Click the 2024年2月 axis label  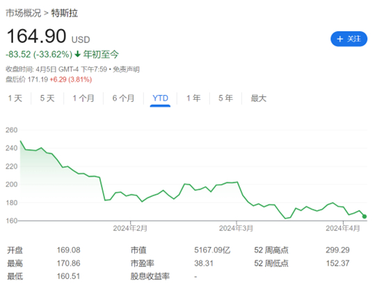click(130, 228)
